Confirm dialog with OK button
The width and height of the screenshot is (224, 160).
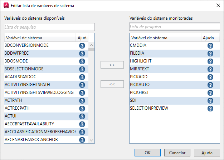(x=148, y=152)
